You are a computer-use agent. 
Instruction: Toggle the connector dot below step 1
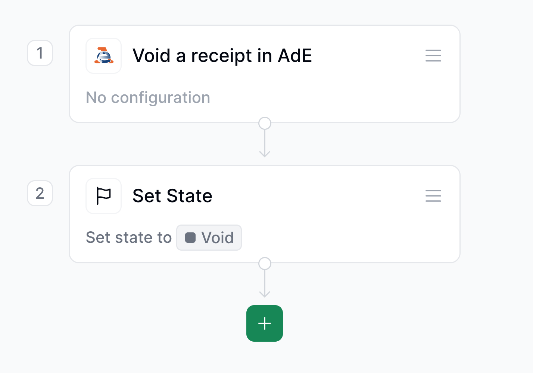[265, 123]
